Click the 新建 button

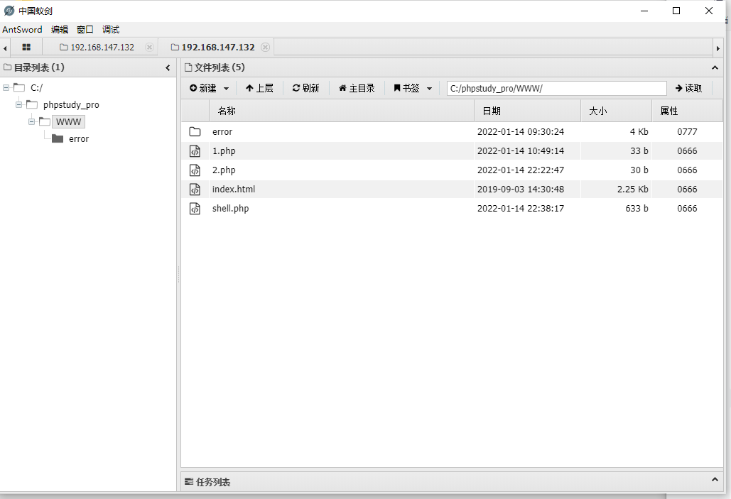[203, 88]
